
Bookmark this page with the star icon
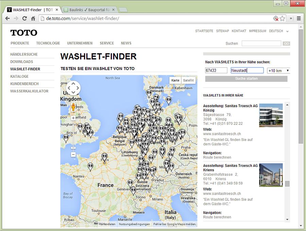(282, 19)
